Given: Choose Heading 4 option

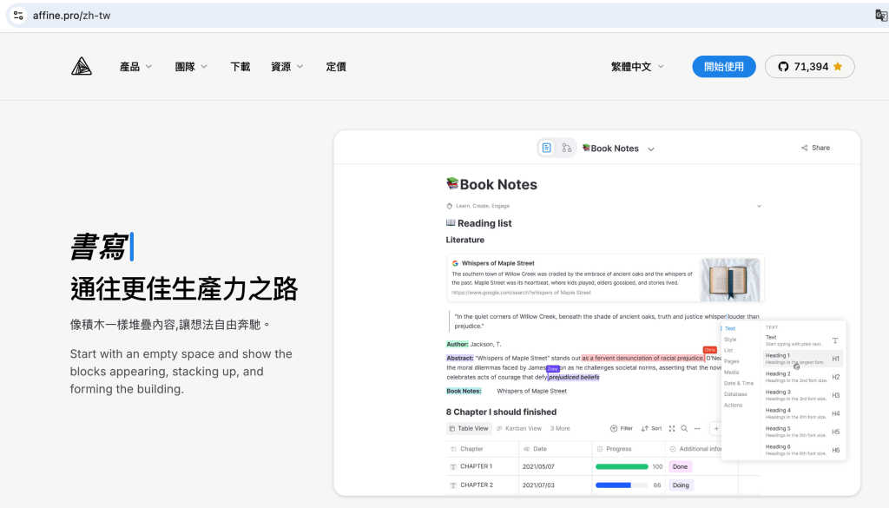Looking at the screenshot, I should click(802, 413).
